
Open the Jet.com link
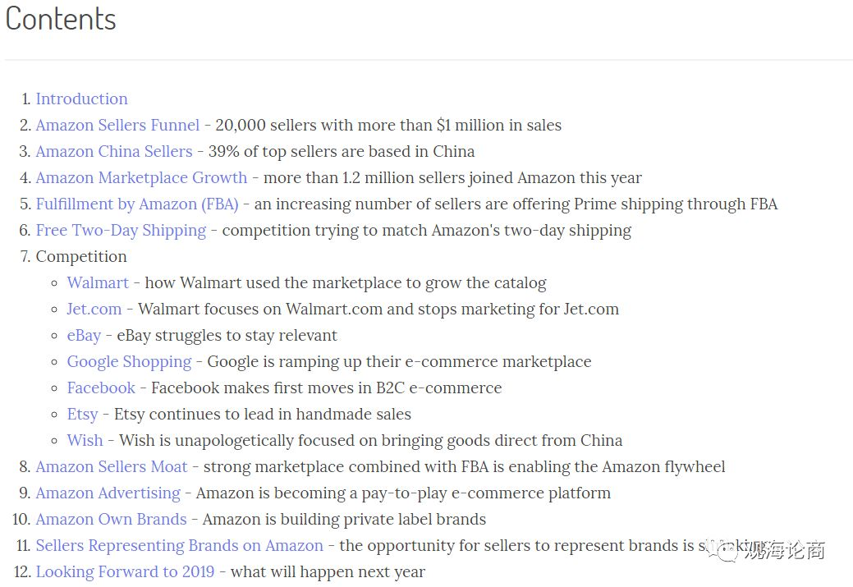pyautogui.click(x=94, y=309)
